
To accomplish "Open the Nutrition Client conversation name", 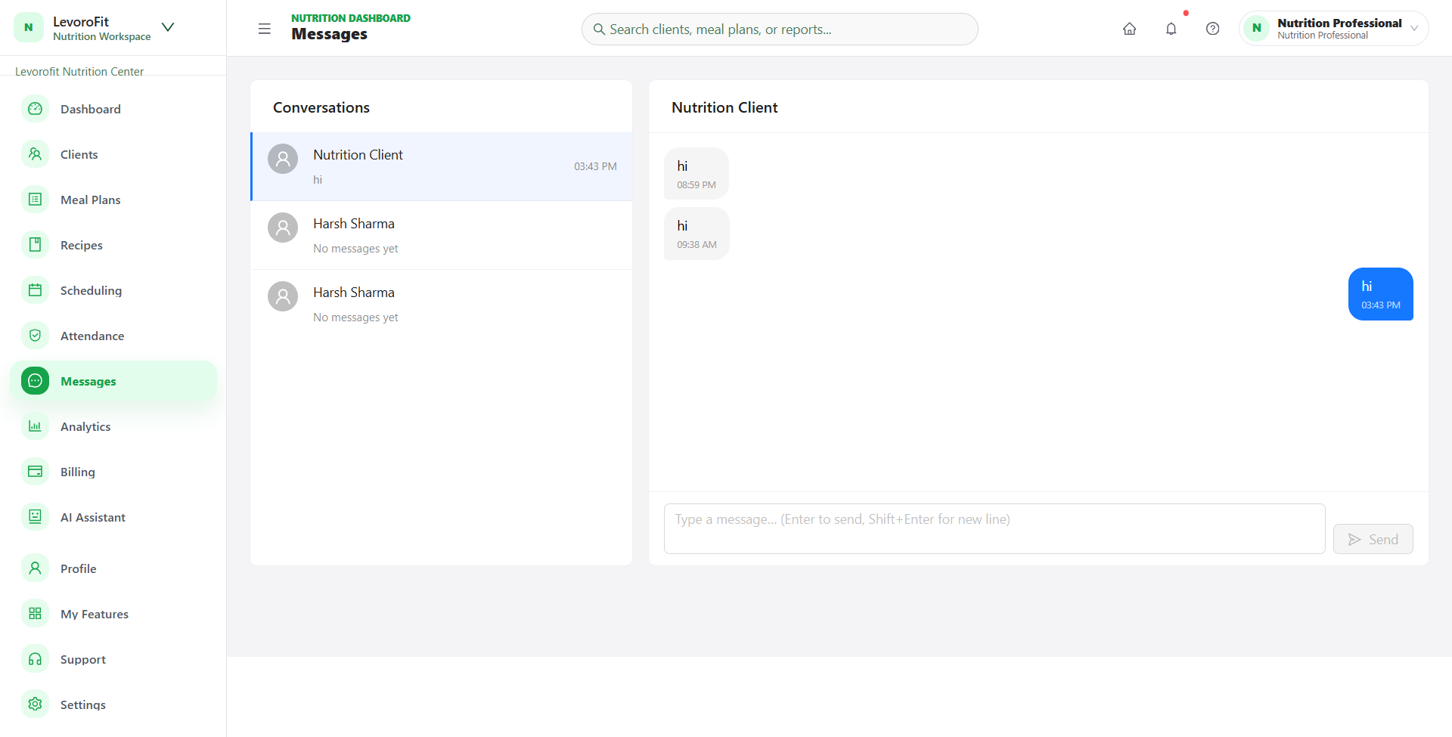I will [x=358, y=155].
